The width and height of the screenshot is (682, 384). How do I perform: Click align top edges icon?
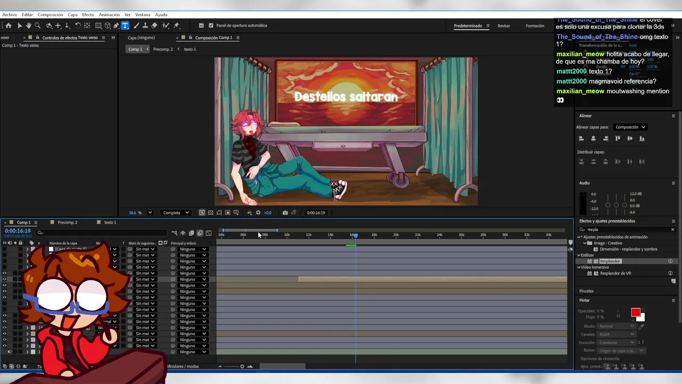pos(618,139)
